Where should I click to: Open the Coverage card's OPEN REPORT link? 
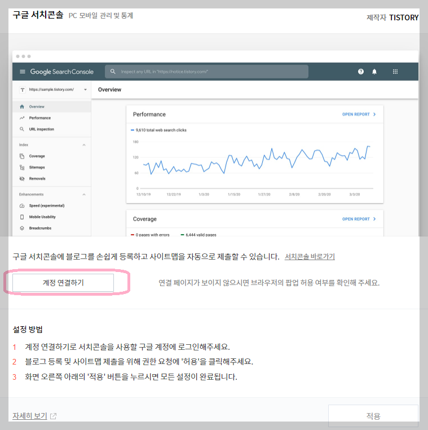359,219
